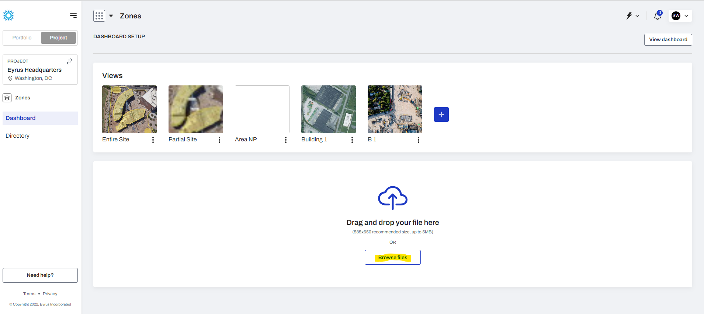Click the Partial Site label
Viewport: 704px width, 314px height.
(x=183, y=140)
